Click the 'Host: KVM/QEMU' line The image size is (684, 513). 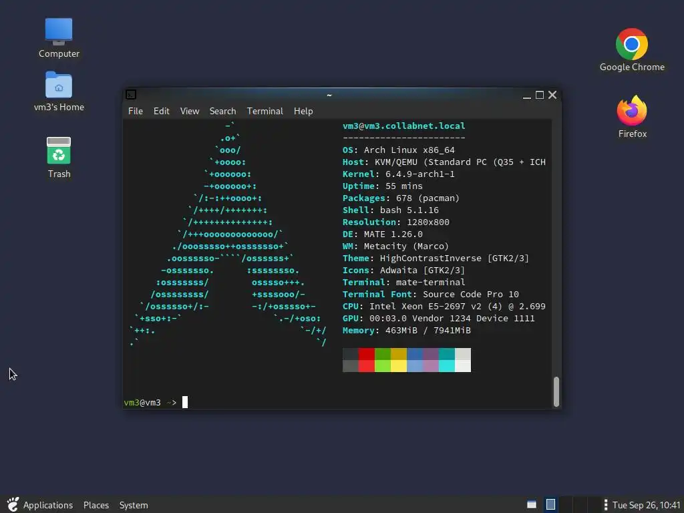pyautogui.click(x=444, y=162)
